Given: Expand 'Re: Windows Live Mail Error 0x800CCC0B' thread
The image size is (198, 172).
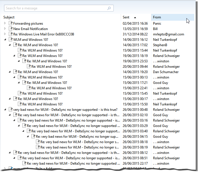Looking at the screenshot, I should (5, 34).
